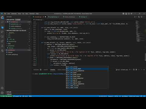Choose UC_MEM_READ autocomplete suggestion

[x=87, y=73]
